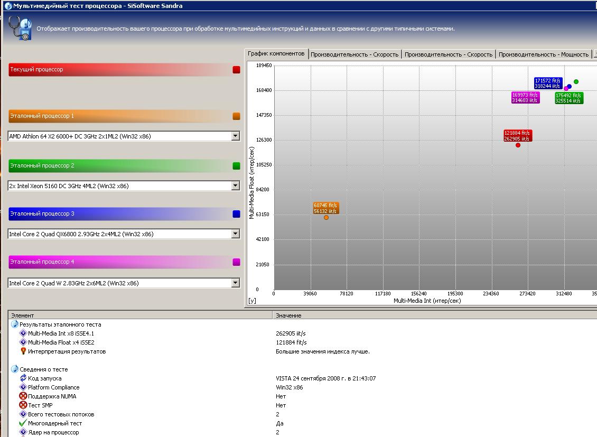Click the icon beside Сведения о тесте

click(x=14, y=369)
